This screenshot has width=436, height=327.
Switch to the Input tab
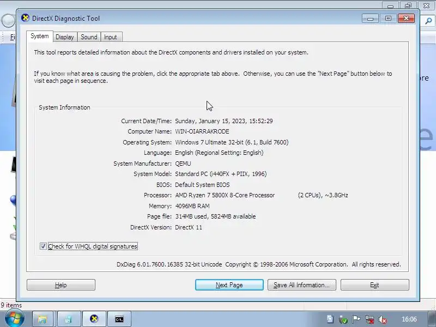[111, 37]
